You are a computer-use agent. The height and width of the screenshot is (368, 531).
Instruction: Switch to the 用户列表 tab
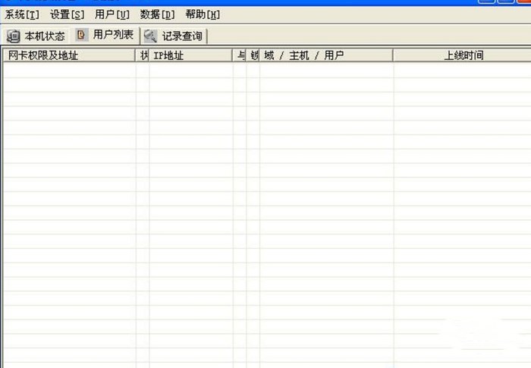coord(105,35)
